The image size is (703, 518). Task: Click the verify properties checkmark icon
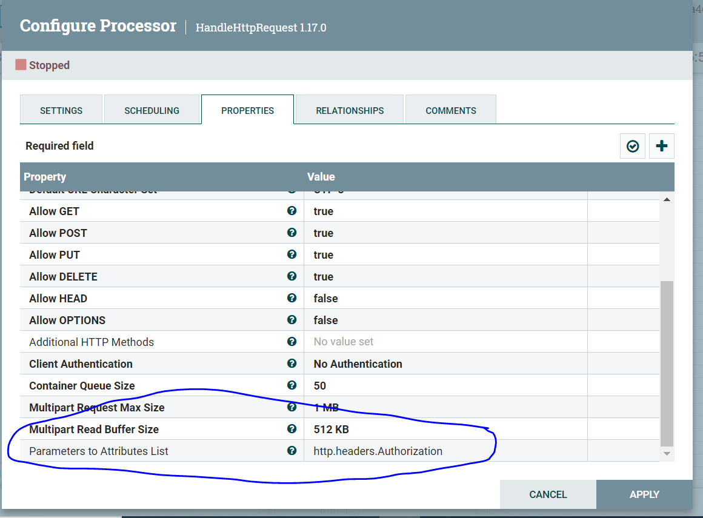[632, 146]
